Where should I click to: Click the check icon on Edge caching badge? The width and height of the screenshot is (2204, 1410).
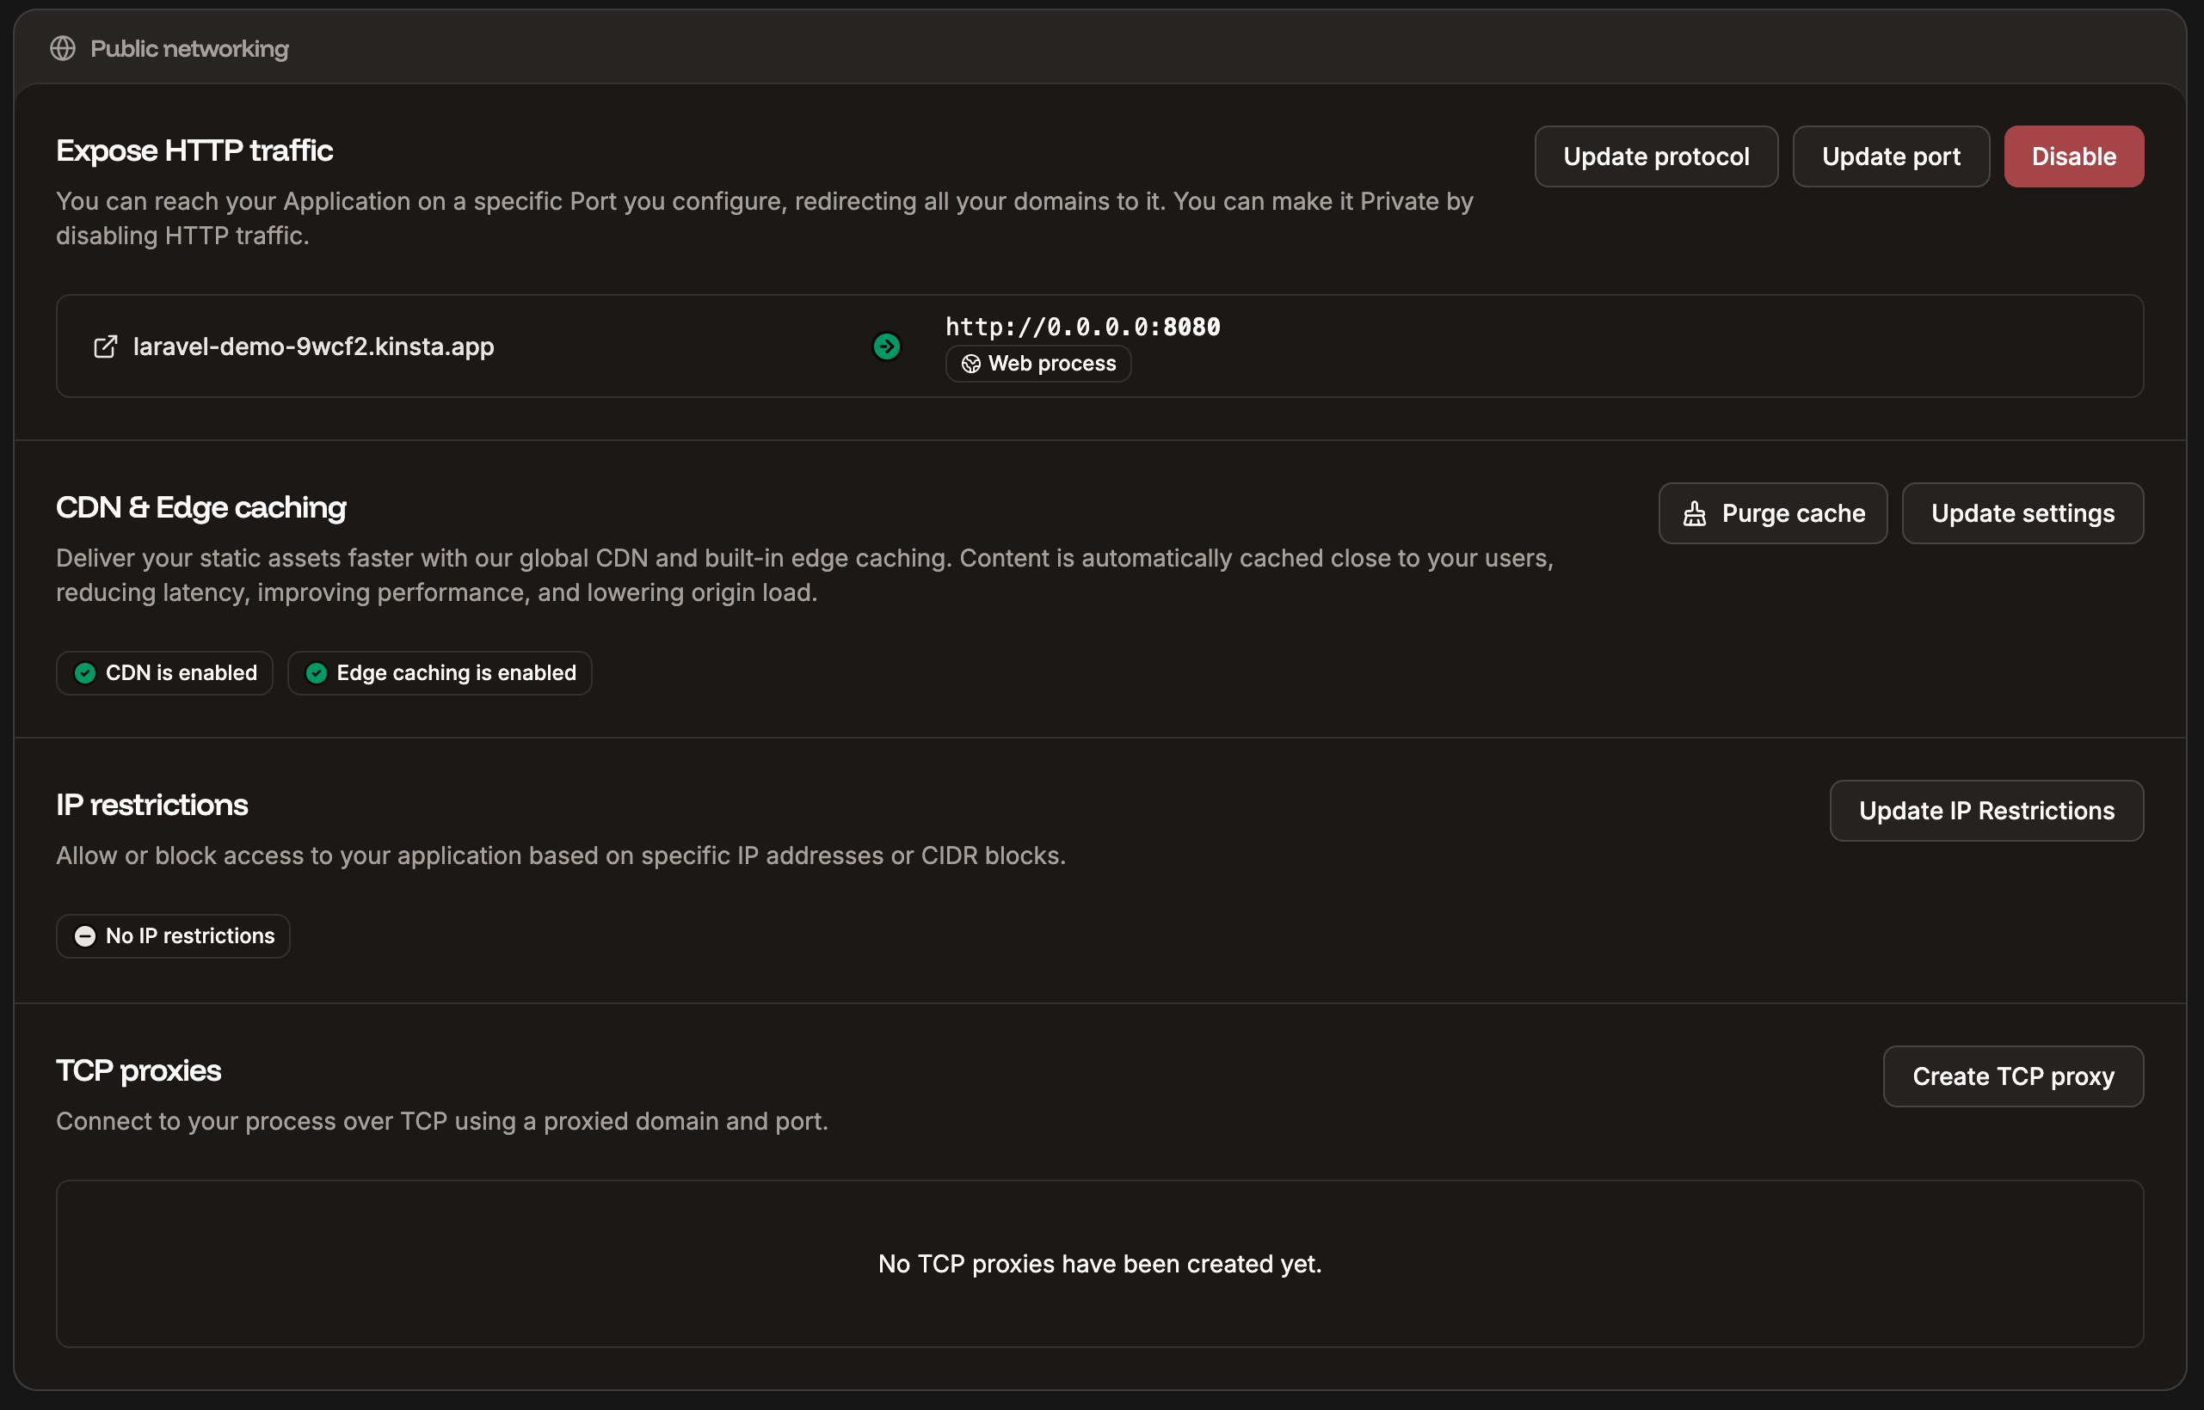(316, 673)
